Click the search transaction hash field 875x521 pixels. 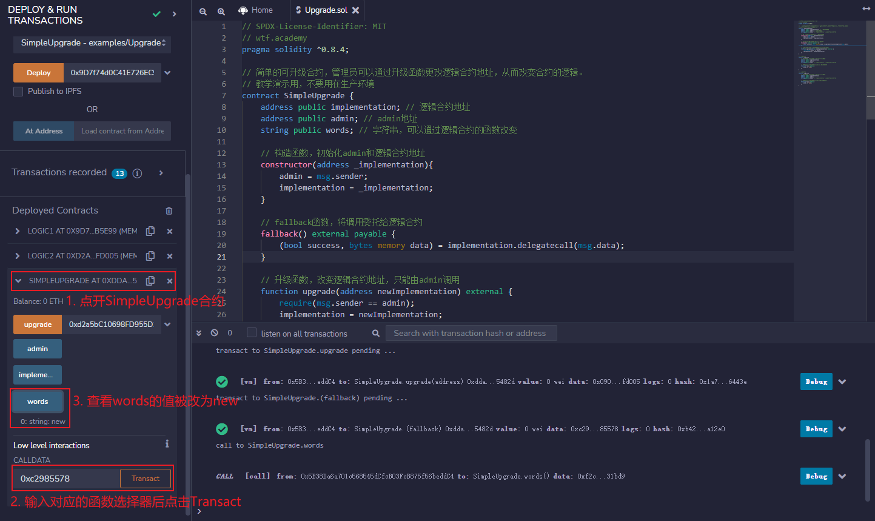click(x=472, y=333)
